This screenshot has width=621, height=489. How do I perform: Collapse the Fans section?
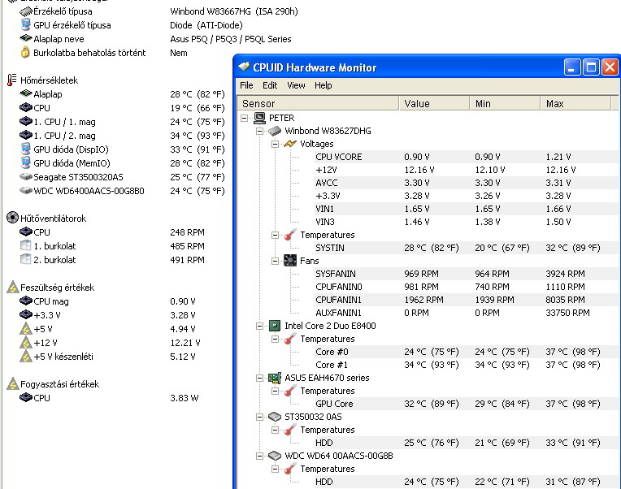276,261
